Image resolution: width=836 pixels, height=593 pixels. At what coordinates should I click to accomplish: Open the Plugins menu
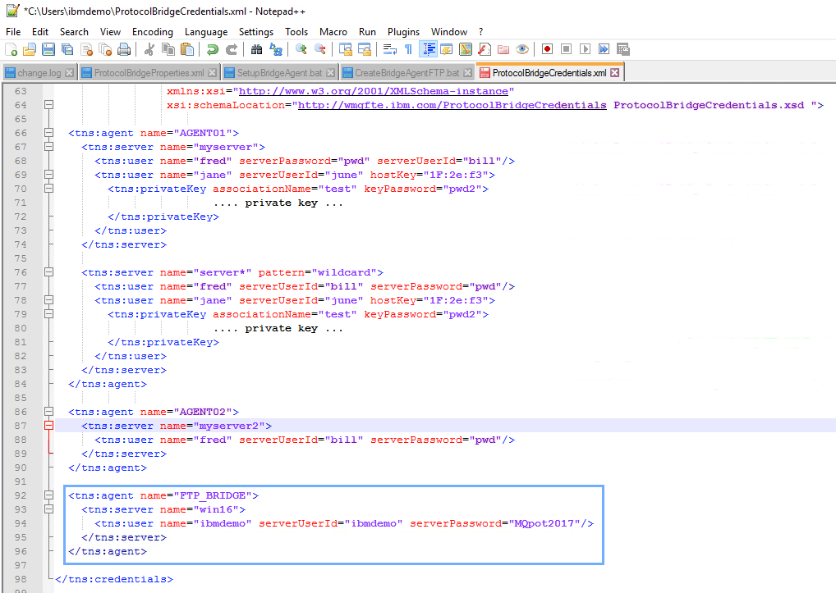tap(403, 32)
